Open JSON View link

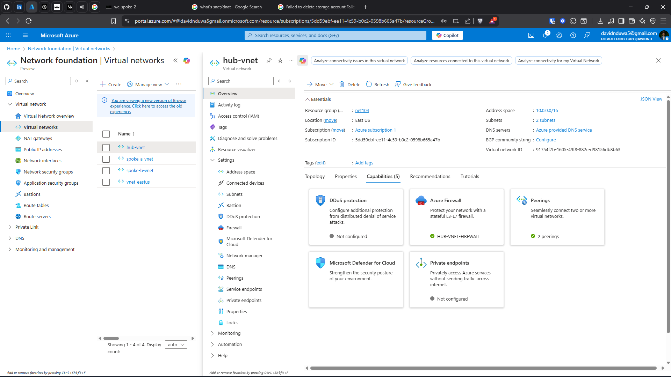coord(651,99)
